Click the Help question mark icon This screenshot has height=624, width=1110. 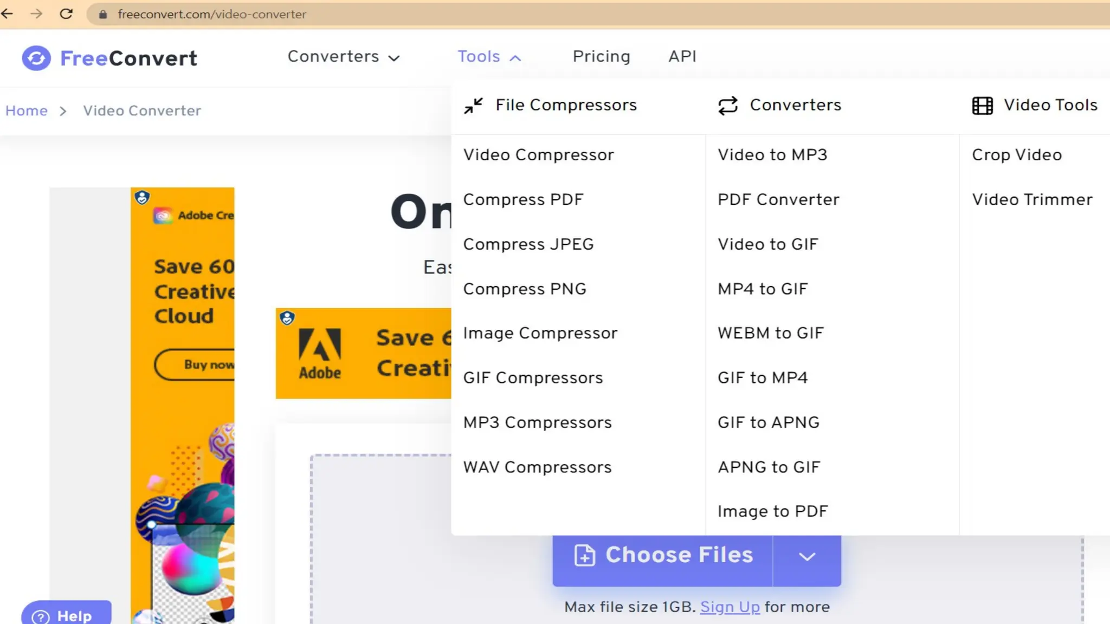pyautogui.click(x=41, y=616)
